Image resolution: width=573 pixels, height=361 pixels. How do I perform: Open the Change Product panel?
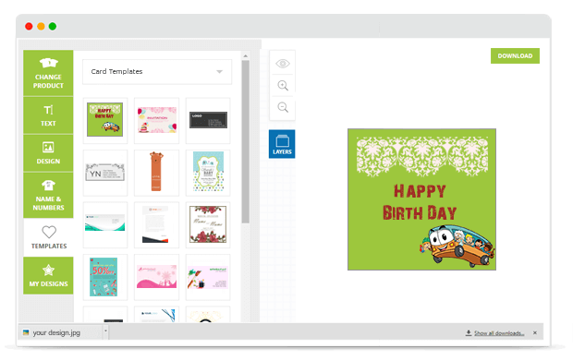48,73
